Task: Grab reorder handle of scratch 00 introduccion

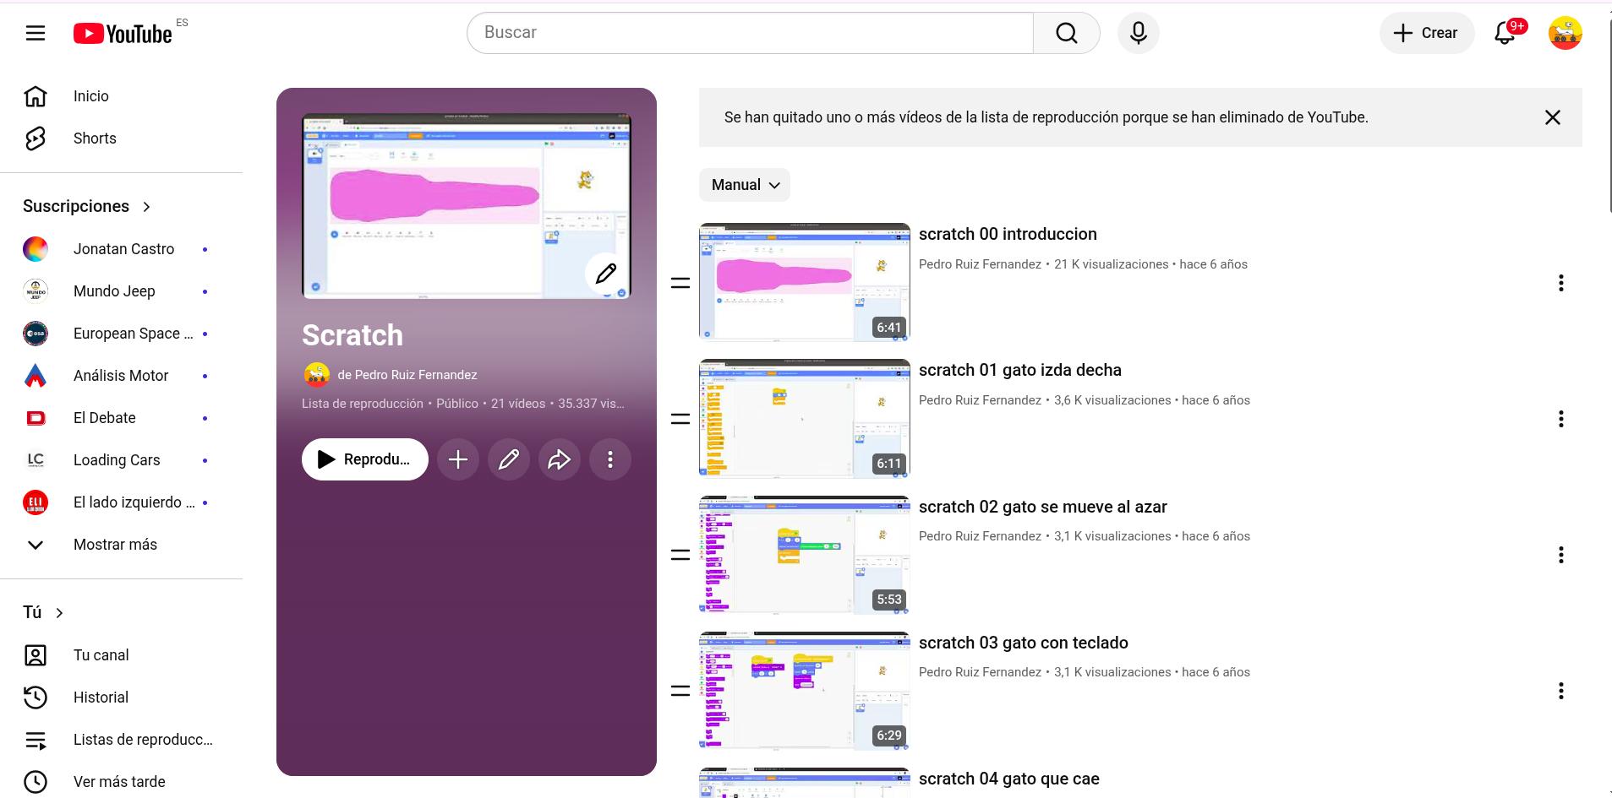Action: pyautogui.click(x=680, y=283)
